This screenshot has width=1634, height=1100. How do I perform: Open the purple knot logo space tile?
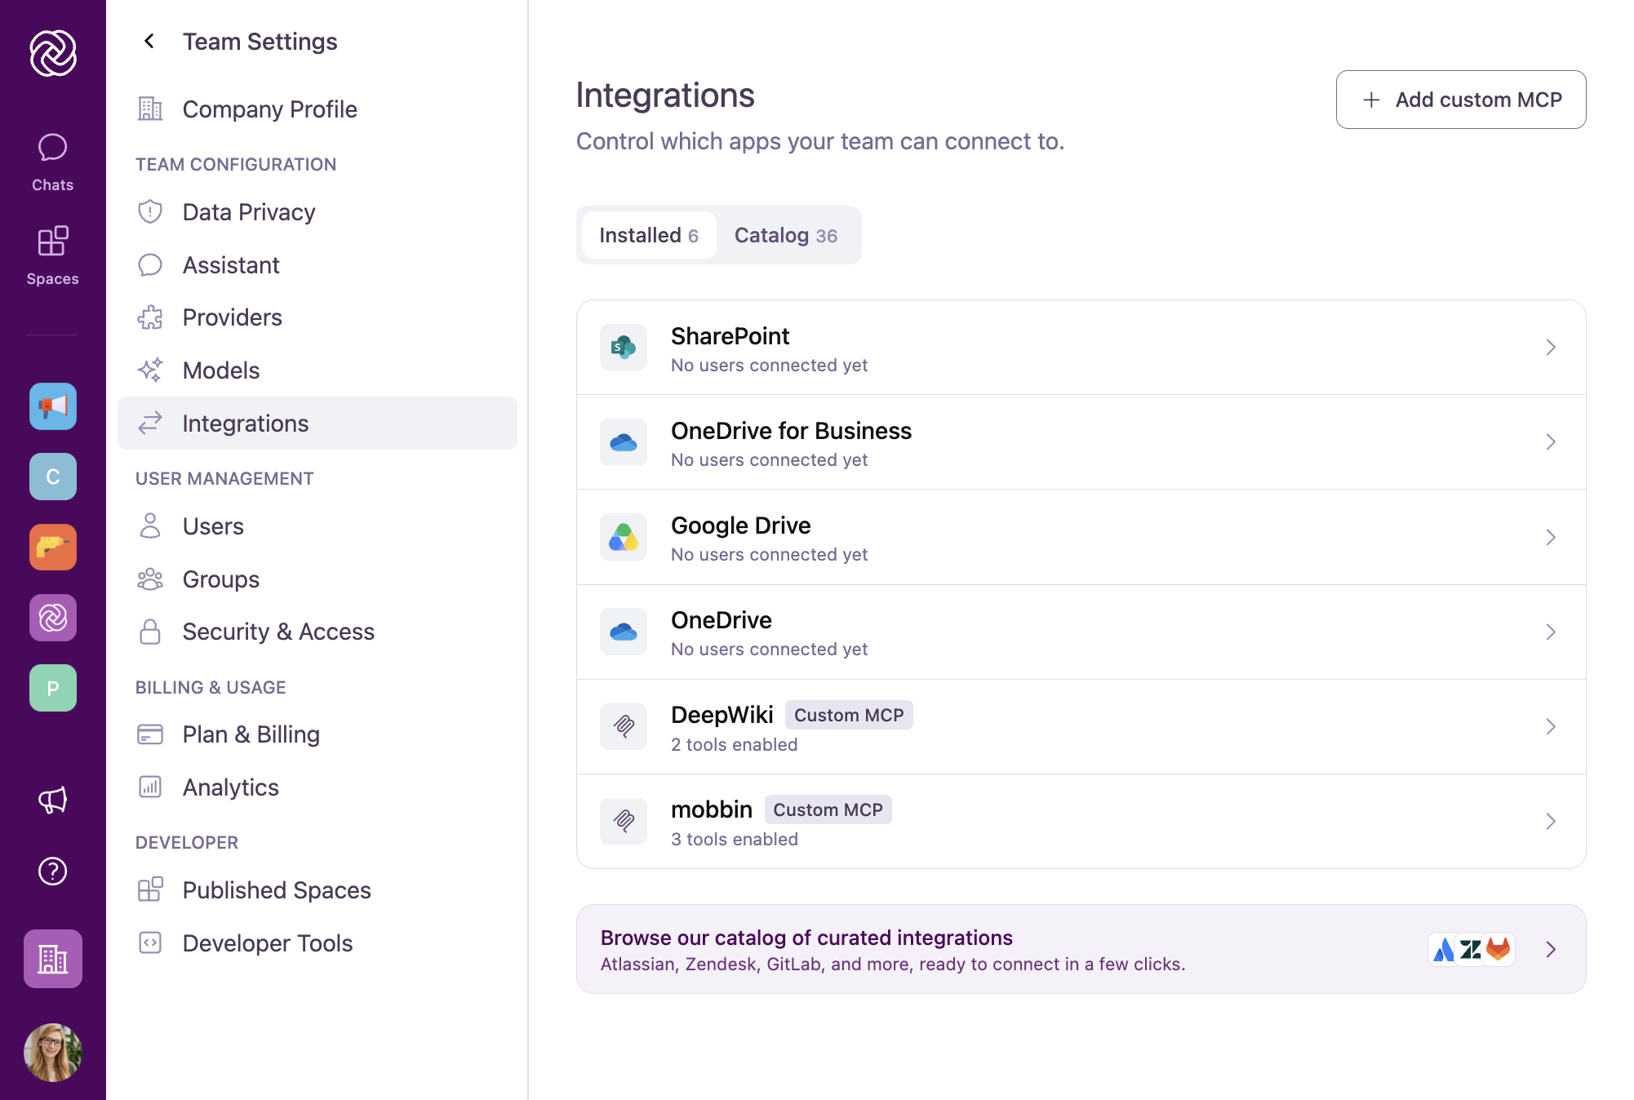(x=53, y=618)
